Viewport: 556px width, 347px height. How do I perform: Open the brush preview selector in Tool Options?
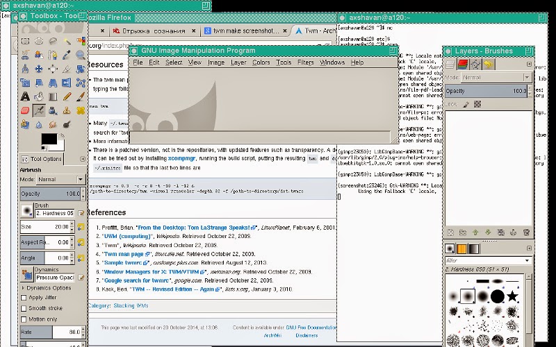[27, 211]
